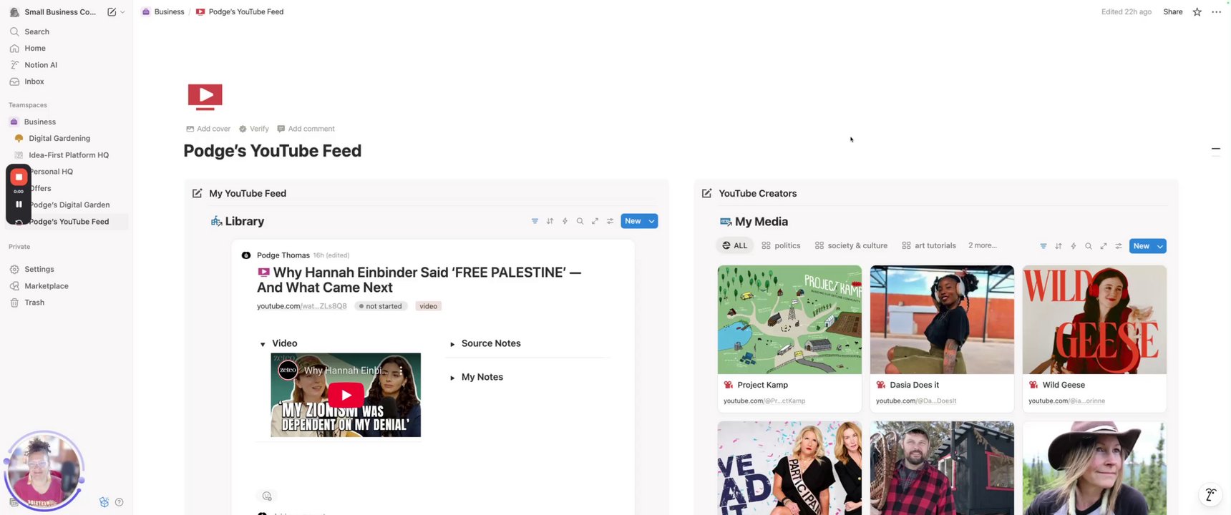Open the Hannah Einbinder video page title

point(419,280)
